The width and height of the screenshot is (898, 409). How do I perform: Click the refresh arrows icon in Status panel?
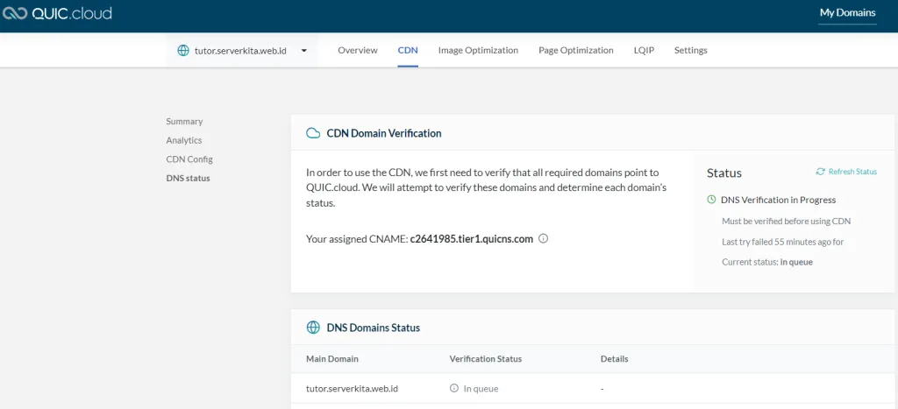(x=820, y=172)
